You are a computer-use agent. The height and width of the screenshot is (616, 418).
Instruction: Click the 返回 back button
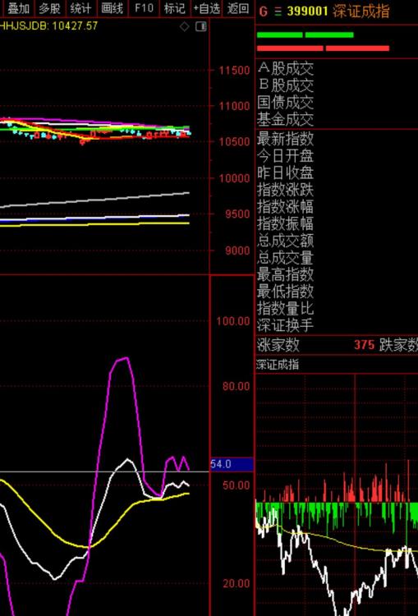click(238, 8)
